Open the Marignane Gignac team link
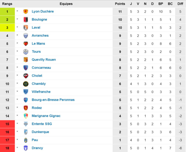Screen dimensions: 186x152 coord(46,116)
